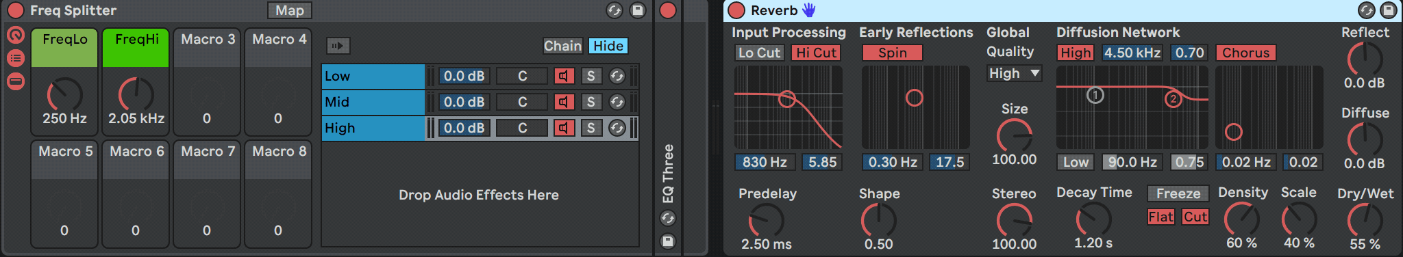This screenshot has height=257, width=1403.
Task: Click the Hide button
Action: pos(608,46)
